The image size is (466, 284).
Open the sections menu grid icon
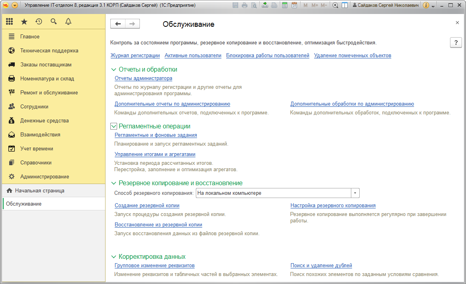[x=10, y=22]
